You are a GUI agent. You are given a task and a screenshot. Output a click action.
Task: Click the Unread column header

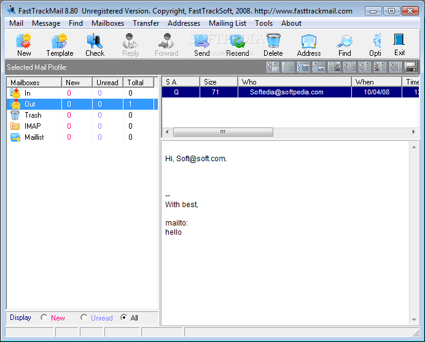pyautogui.click(x=108, y=83)
